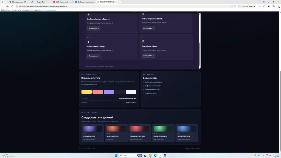Select the yellow color swatch

[x=86, y=92]
